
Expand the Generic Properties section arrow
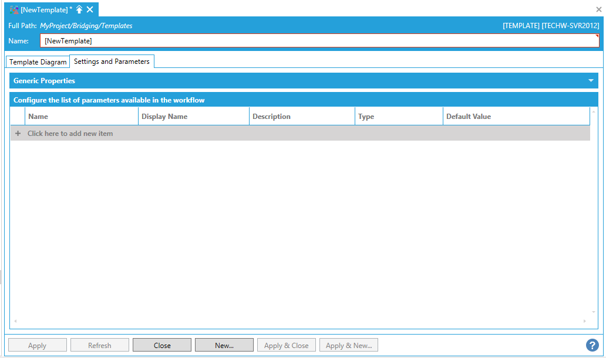(591, 81)
